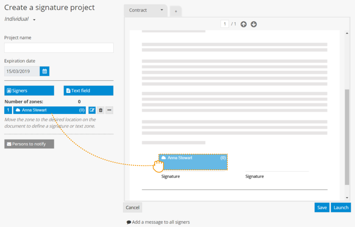
Task: Click the document vertical scrollbar thumb
Action: (347, 137)
